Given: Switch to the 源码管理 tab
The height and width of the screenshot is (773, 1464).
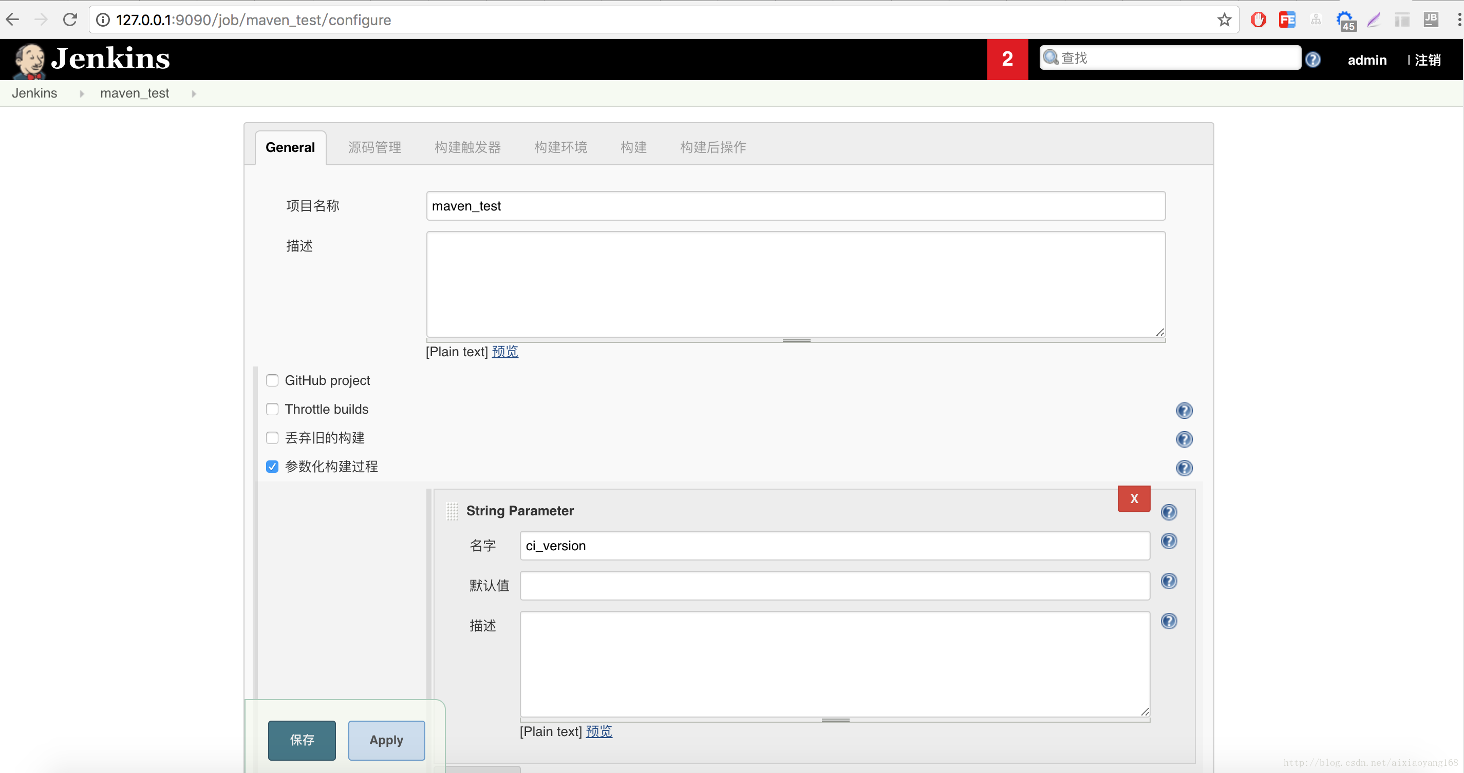Looking at the screenshot, I should coord(376,147).
